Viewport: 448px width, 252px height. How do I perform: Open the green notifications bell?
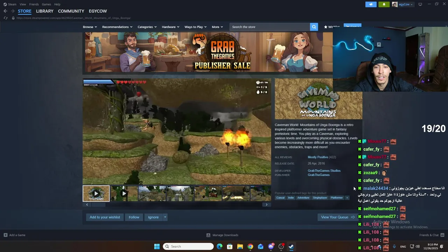point(384,4)
